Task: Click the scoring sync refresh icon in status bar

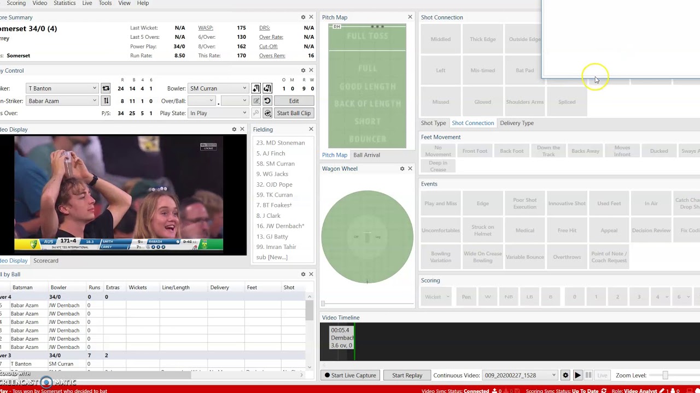Action: tap(604, 391)
